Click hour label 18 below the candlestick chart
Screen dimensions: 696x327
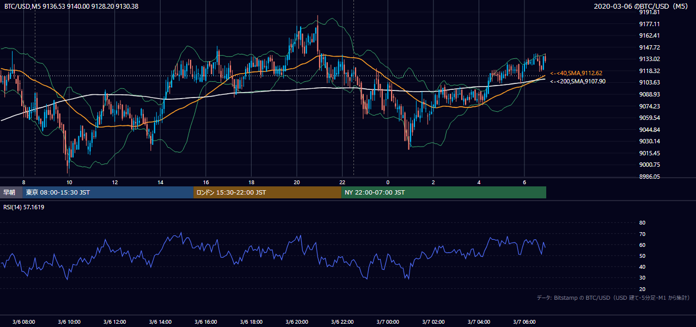[251, 182]
